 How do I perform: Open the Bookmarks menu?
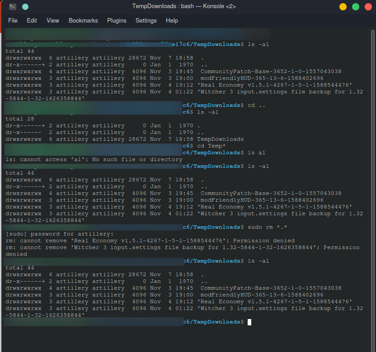coord(83,20)
